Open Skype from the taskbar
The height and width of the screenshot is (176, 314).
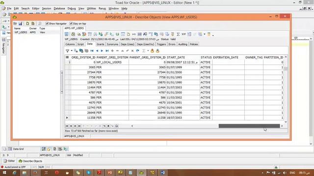pos(88,173)
